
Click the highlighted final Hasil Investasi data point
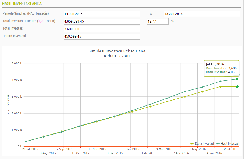click(x=237, y=79)
